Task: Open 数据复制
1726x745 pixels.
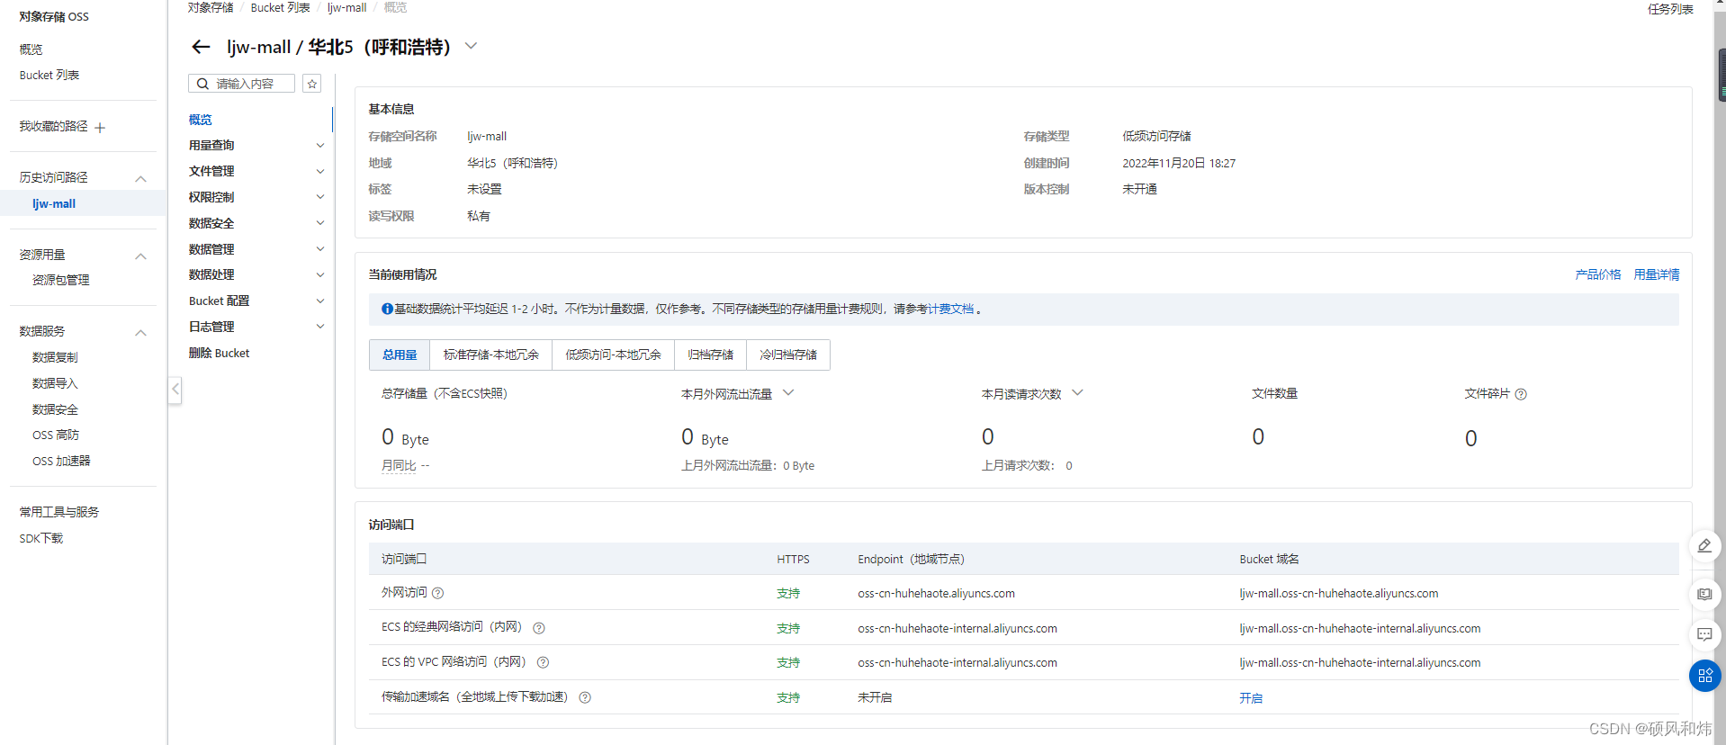Action: tap(55, 357)
